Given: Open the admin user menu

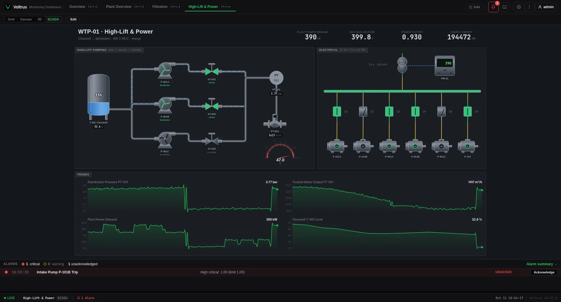Looking at the screenshot, I should click(x=546, y=7).
